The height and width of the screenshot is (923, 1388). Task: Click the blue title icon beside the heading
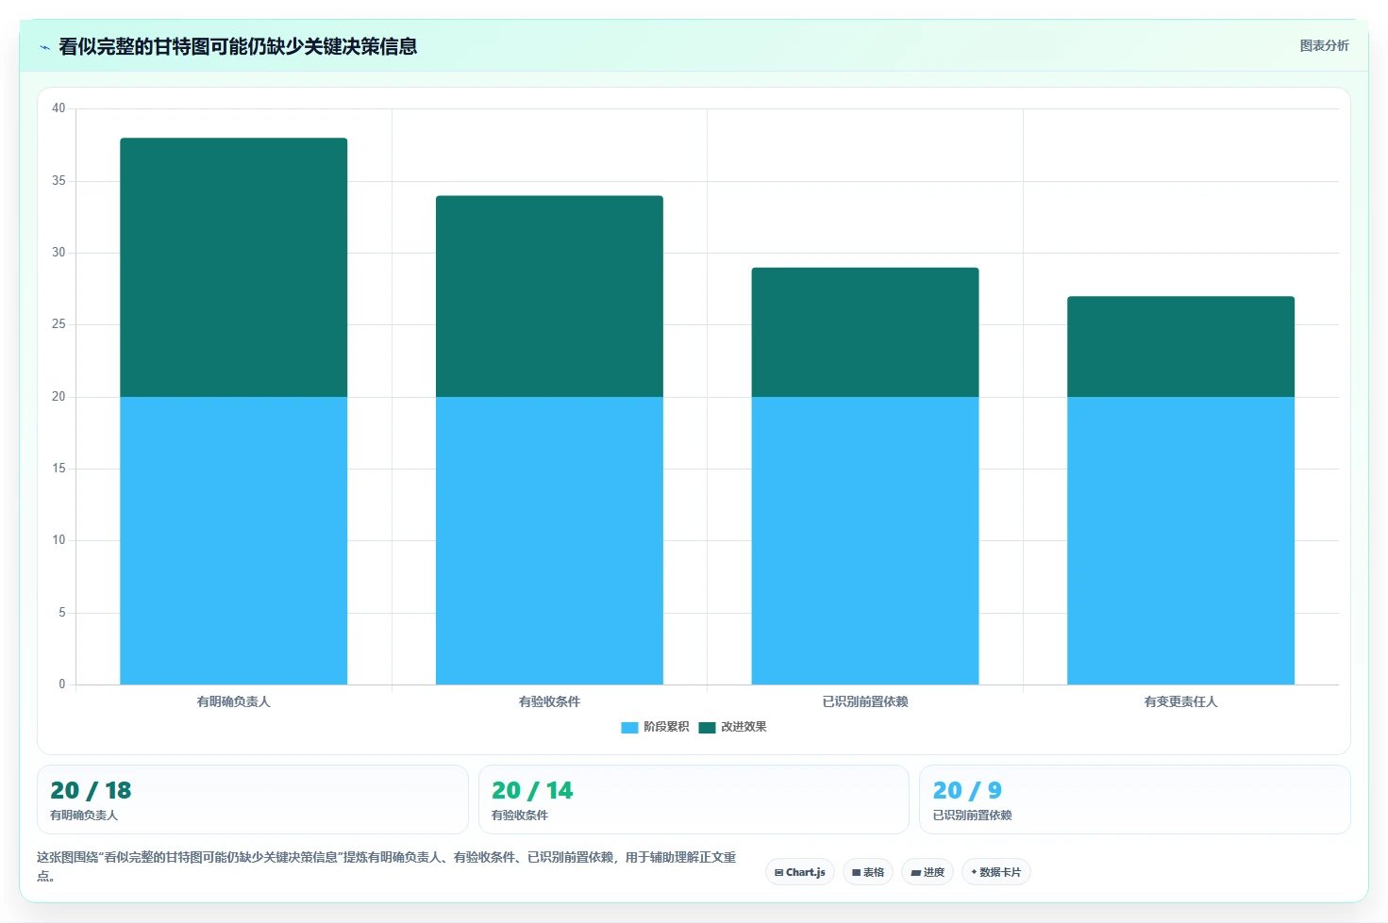(44, 47)
